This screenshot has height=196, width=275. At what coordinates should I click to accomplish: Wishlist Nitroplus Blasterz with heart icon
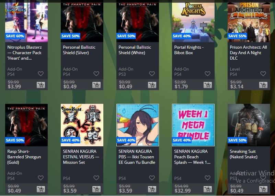tap(41, 74)
